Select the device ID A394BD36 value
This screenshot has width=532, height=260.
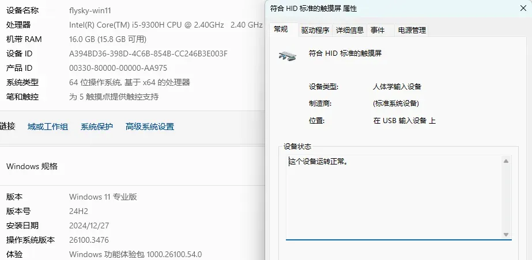click(148, 53)
